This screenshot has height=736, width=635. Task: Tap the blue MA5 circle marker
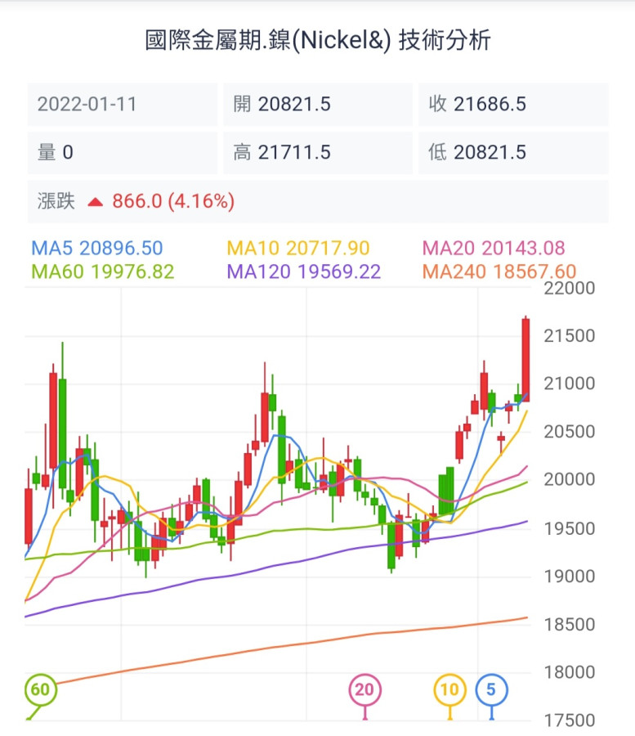point(491,689)
